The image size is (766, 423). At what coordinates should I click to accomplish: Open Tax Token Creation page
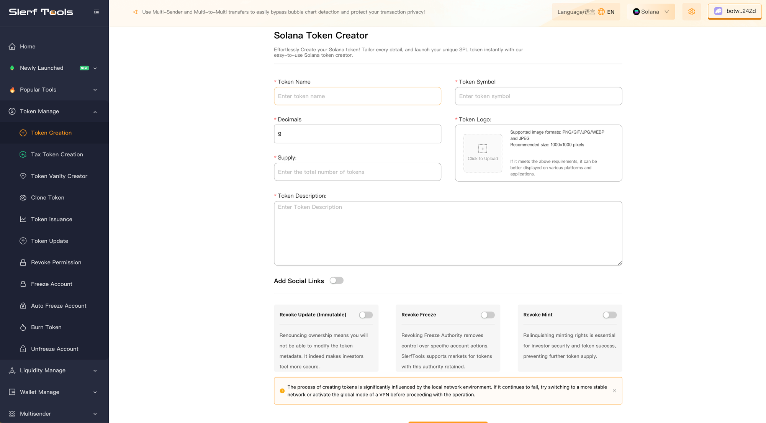click(57, 154)
